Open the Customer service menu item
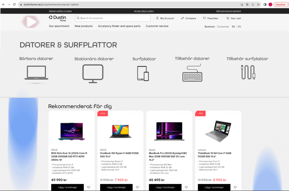Viewport: 289px width, 191px height. [x=157, y=26]
